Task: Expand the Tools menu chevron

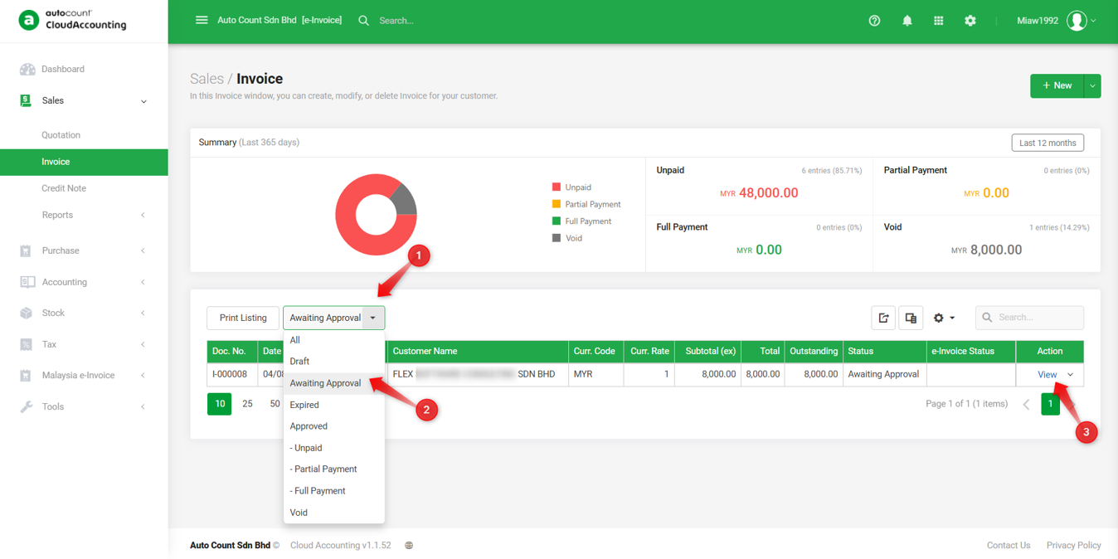Action: (x=143, y=406)
